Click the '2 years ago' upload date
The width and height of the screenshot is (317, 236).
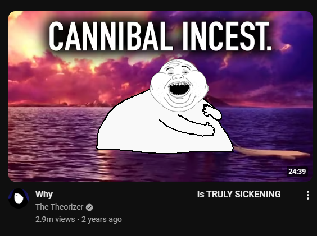tap(102, 219)
